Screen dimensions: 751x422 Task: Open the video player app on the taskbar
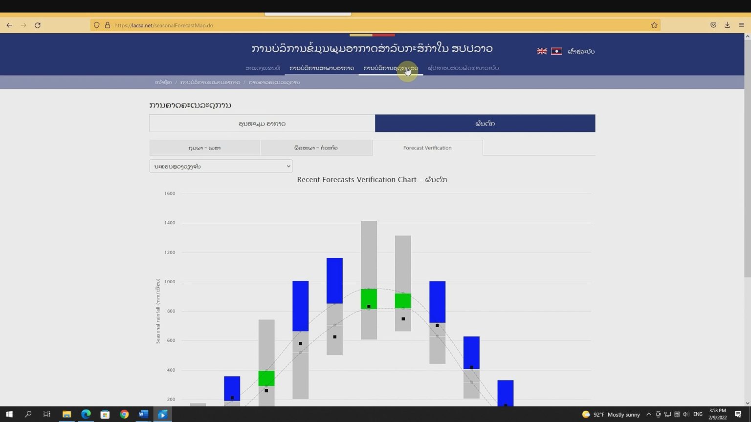pyautogui.click(x=163, y=414)
